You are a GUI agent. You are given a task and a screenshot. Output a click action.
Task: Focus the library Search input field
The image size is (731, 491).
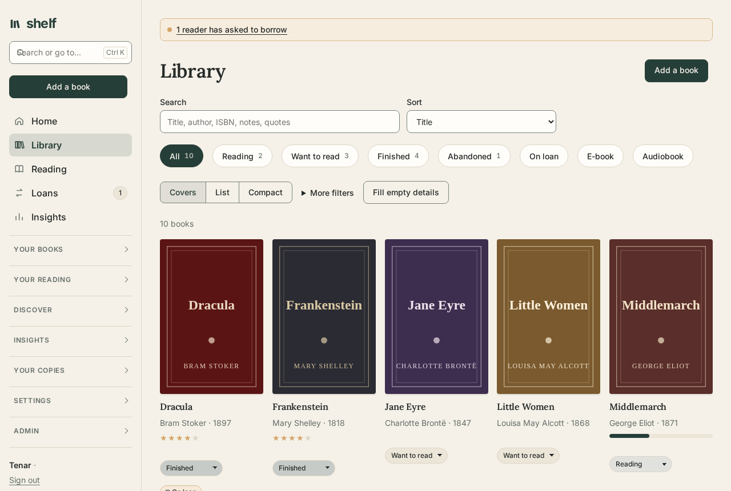coord(280,122)
